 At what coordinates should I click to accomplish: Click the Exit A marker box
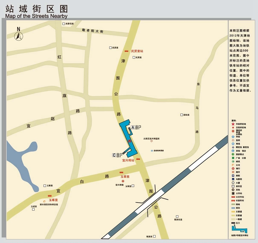coord(133,127)
